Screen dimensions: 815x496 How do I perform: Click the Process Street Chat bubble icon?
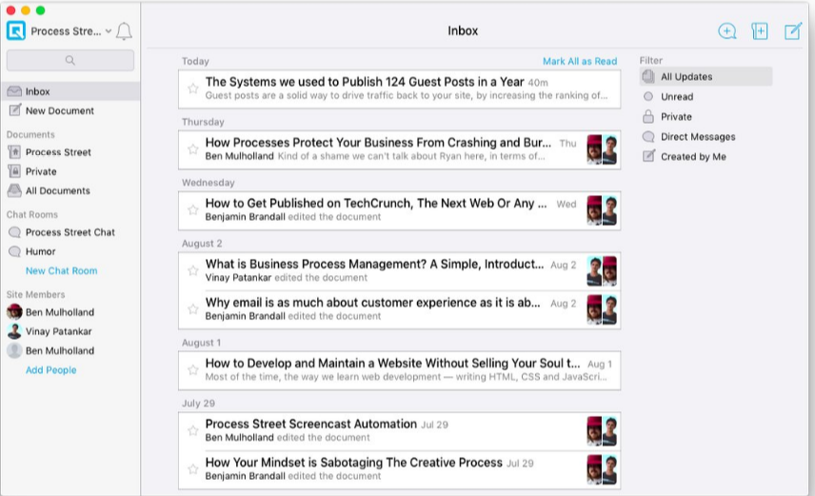point(14,232)
